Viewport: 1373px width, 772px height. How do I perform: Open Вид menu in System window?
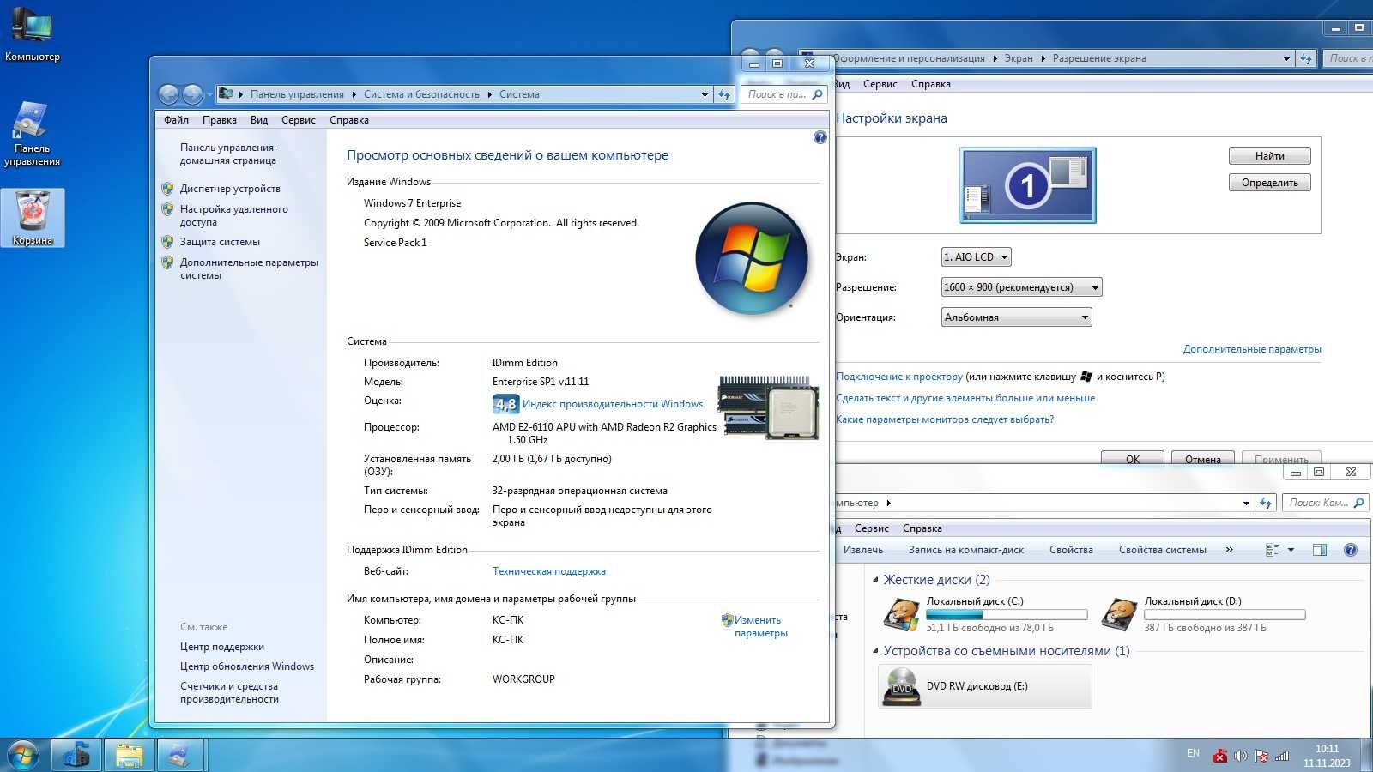pyautogui.click(x=259, y=120)
